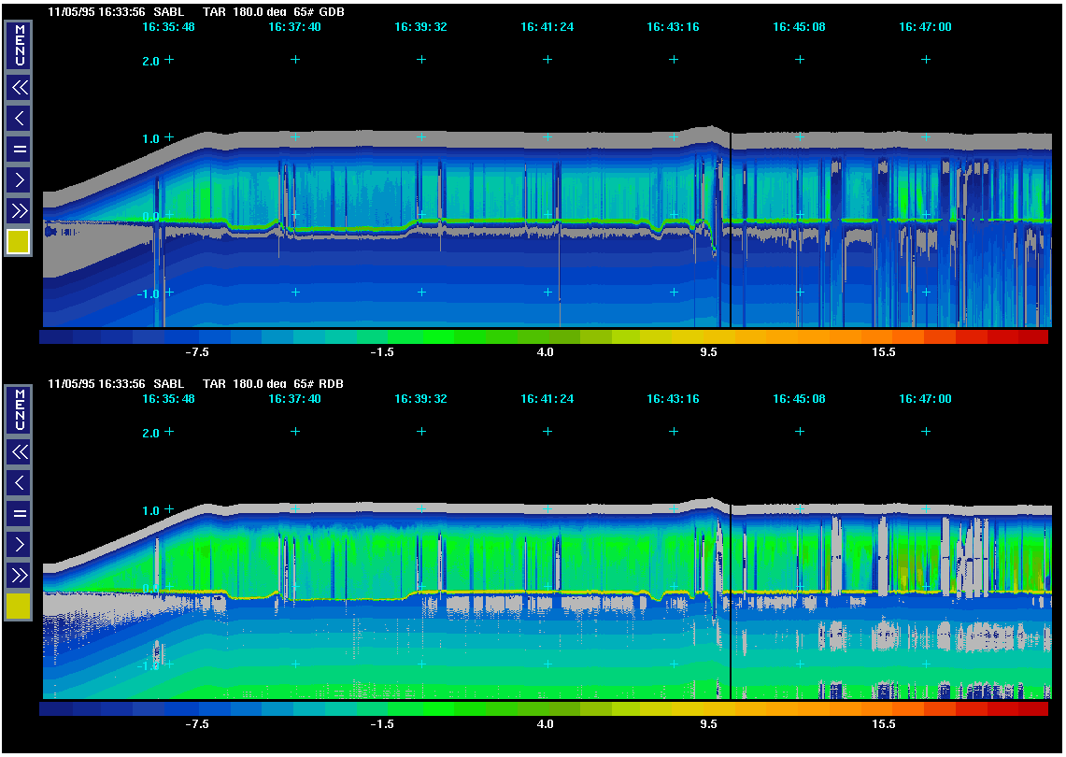Click single-right step forward arrow in GDB panel
Screen dimensions: 1066x757
point(19,179)
